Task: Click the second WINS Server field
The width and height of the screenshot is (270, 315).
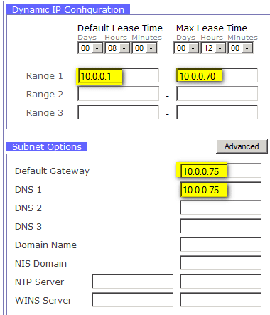Action: (x=220, y=300)
